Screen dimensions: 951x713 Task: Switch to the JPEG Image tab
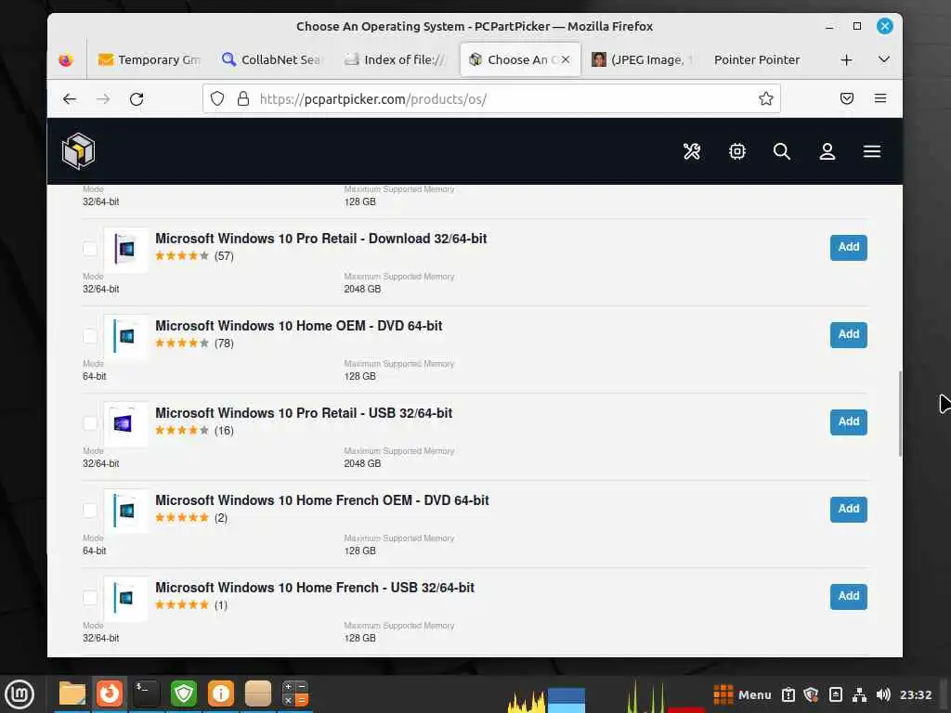(x=642, y=59)
